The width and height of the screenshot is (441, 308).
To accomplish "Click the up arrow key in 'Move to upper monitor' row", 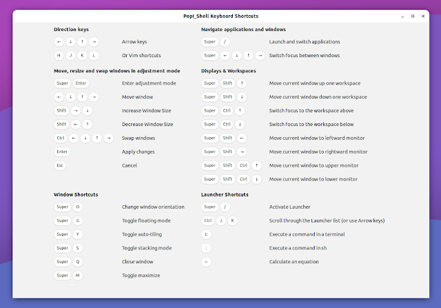I will [x=256, y=165].
